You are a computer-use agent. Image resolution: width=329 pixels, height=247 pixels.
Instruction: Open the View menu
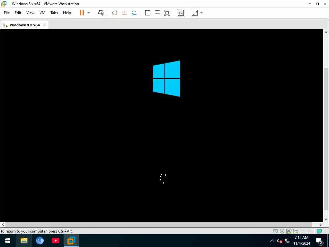30,13
